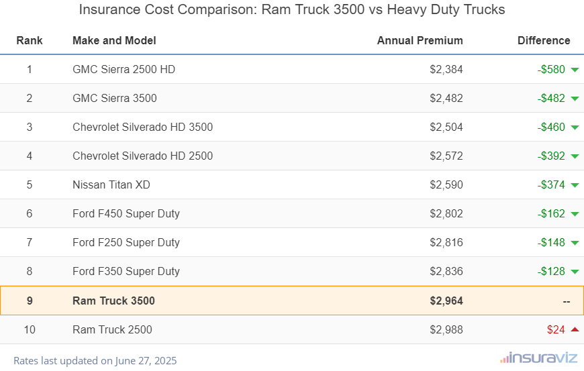The width and height of the screenshot is (584, 371).
Task: Click the $2,988 premium value
Action: [446, 329]
